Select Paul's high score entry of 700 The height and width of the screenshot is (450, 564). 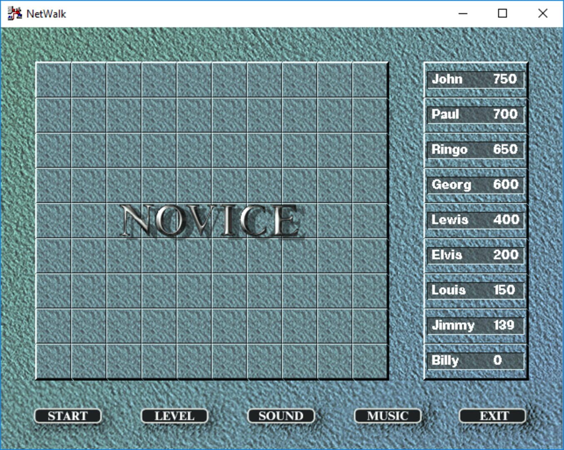pyautogui.click(x=475, y=114)
